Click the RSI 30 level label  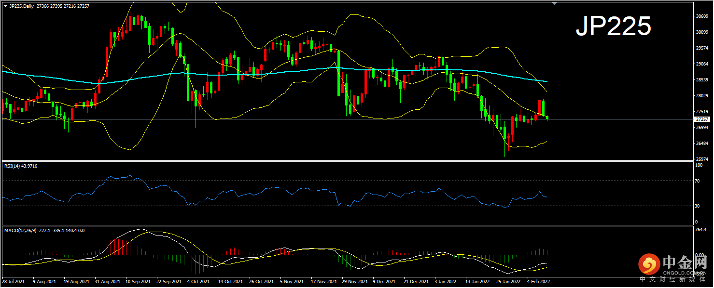coord(697,206)
